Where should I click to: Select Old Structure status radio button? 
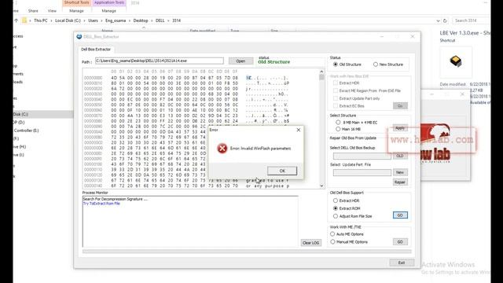point(336,64)
